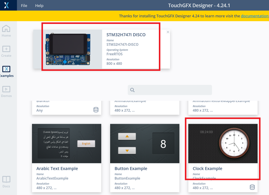The height and width of the screenshot is (195, 269).
Task: Click the database icon on the BlankUI card
Action: [96, 110]
